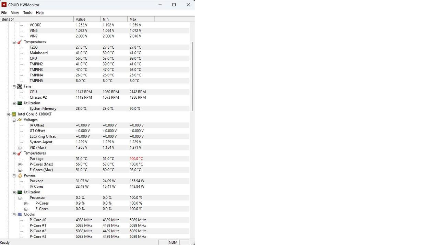The image size is (439, 245).
Task: Collapse the CPU Utilization node
Action: coord(14,192)
